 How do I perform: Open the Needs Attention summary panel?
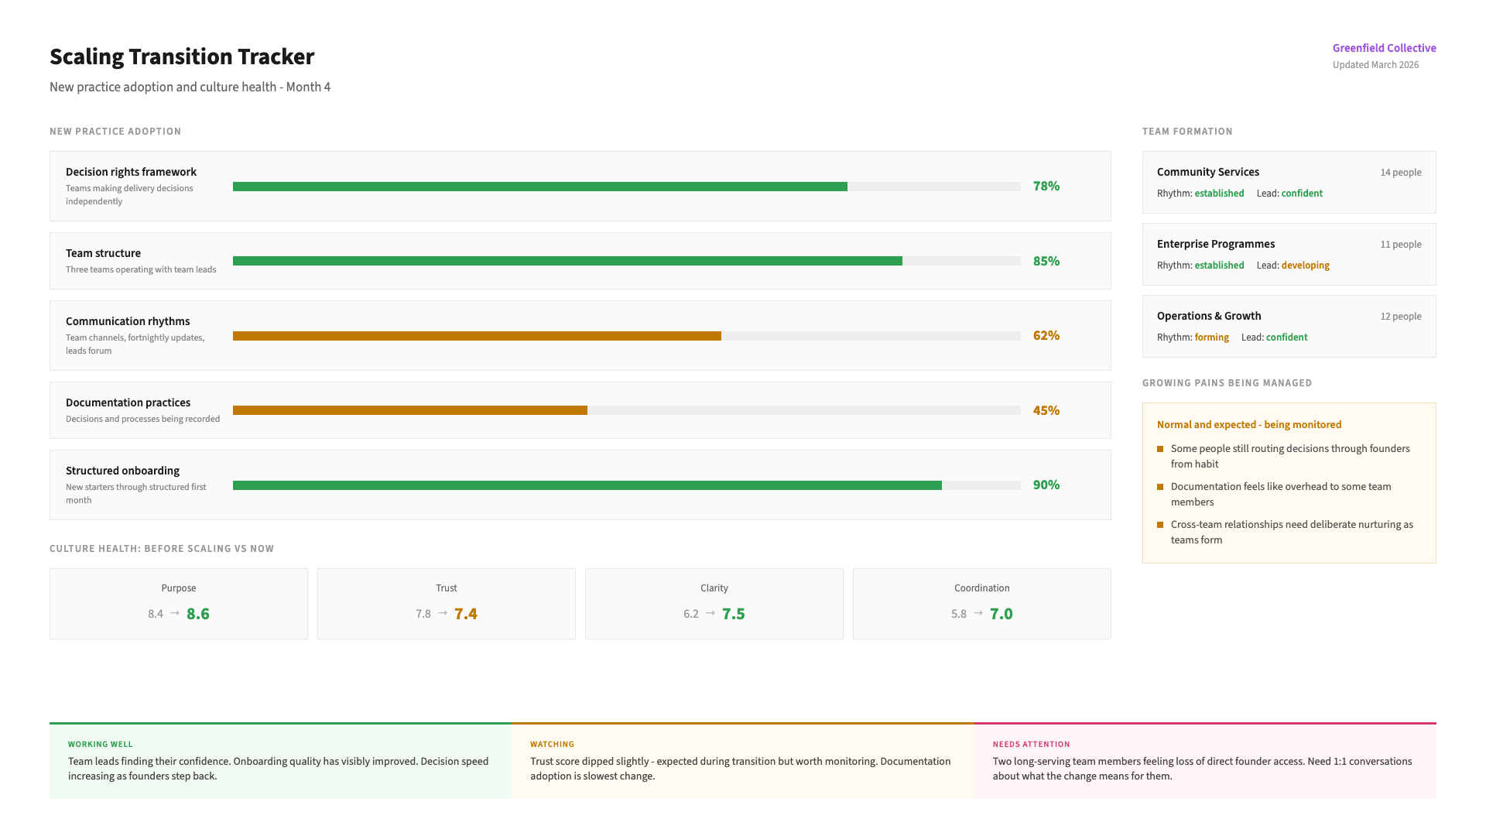tap(1204, 761)
